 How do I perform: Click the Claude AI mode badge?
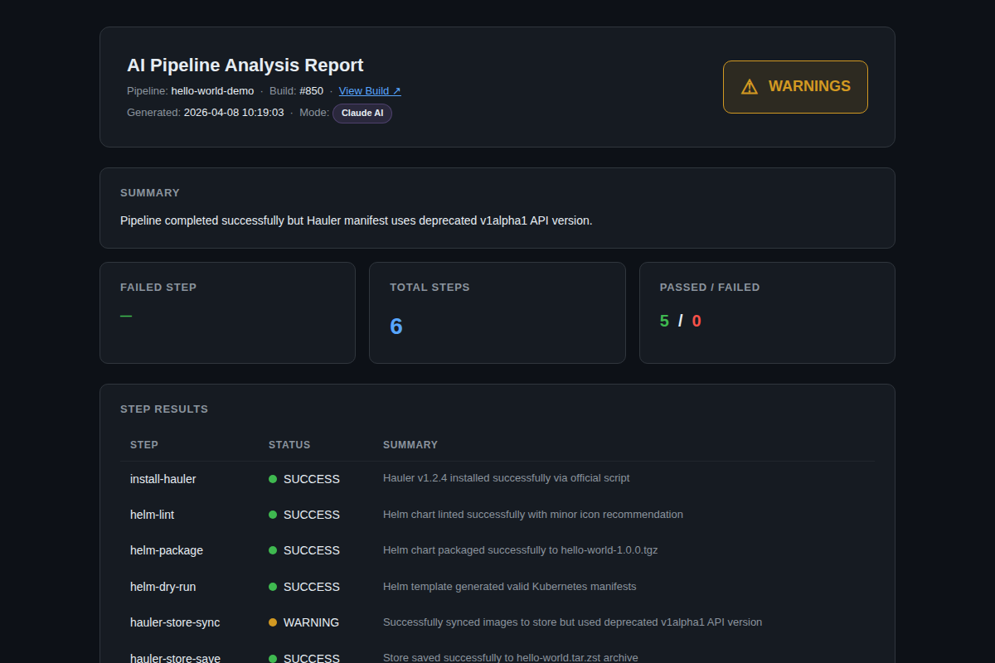point(362,114)
